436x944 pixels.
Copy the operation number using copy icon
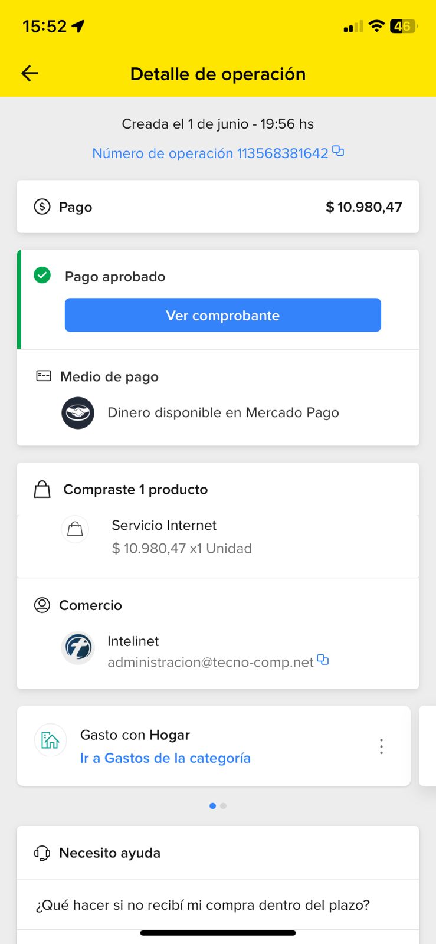tap(338, 151)
